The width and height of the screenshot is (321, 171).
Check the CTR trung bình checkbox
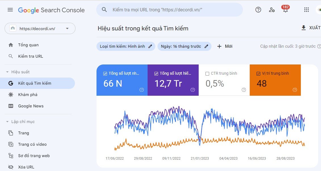click(x=207, y=74)
